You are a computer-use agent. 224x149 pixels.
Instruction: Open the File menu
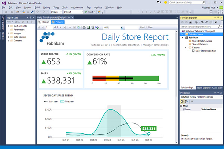tap(3, 7)
